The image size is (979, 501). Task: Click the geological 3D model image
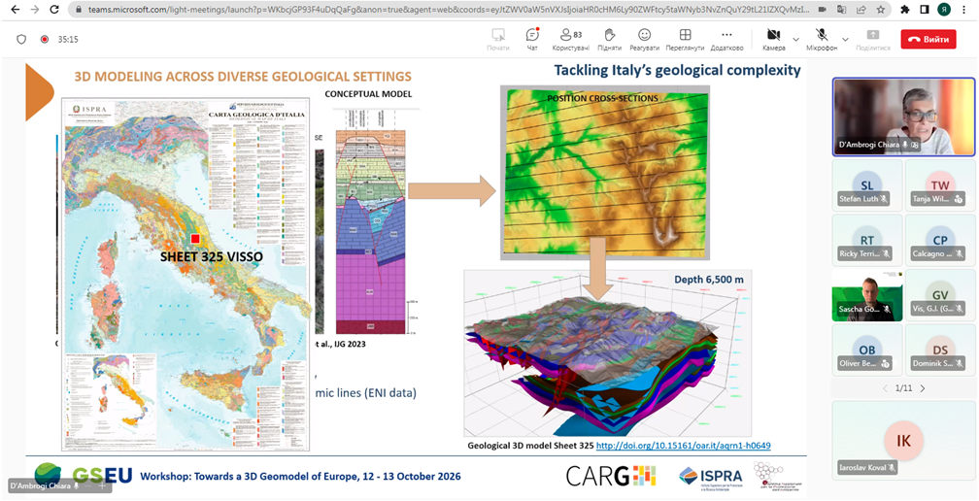[608, 352]
